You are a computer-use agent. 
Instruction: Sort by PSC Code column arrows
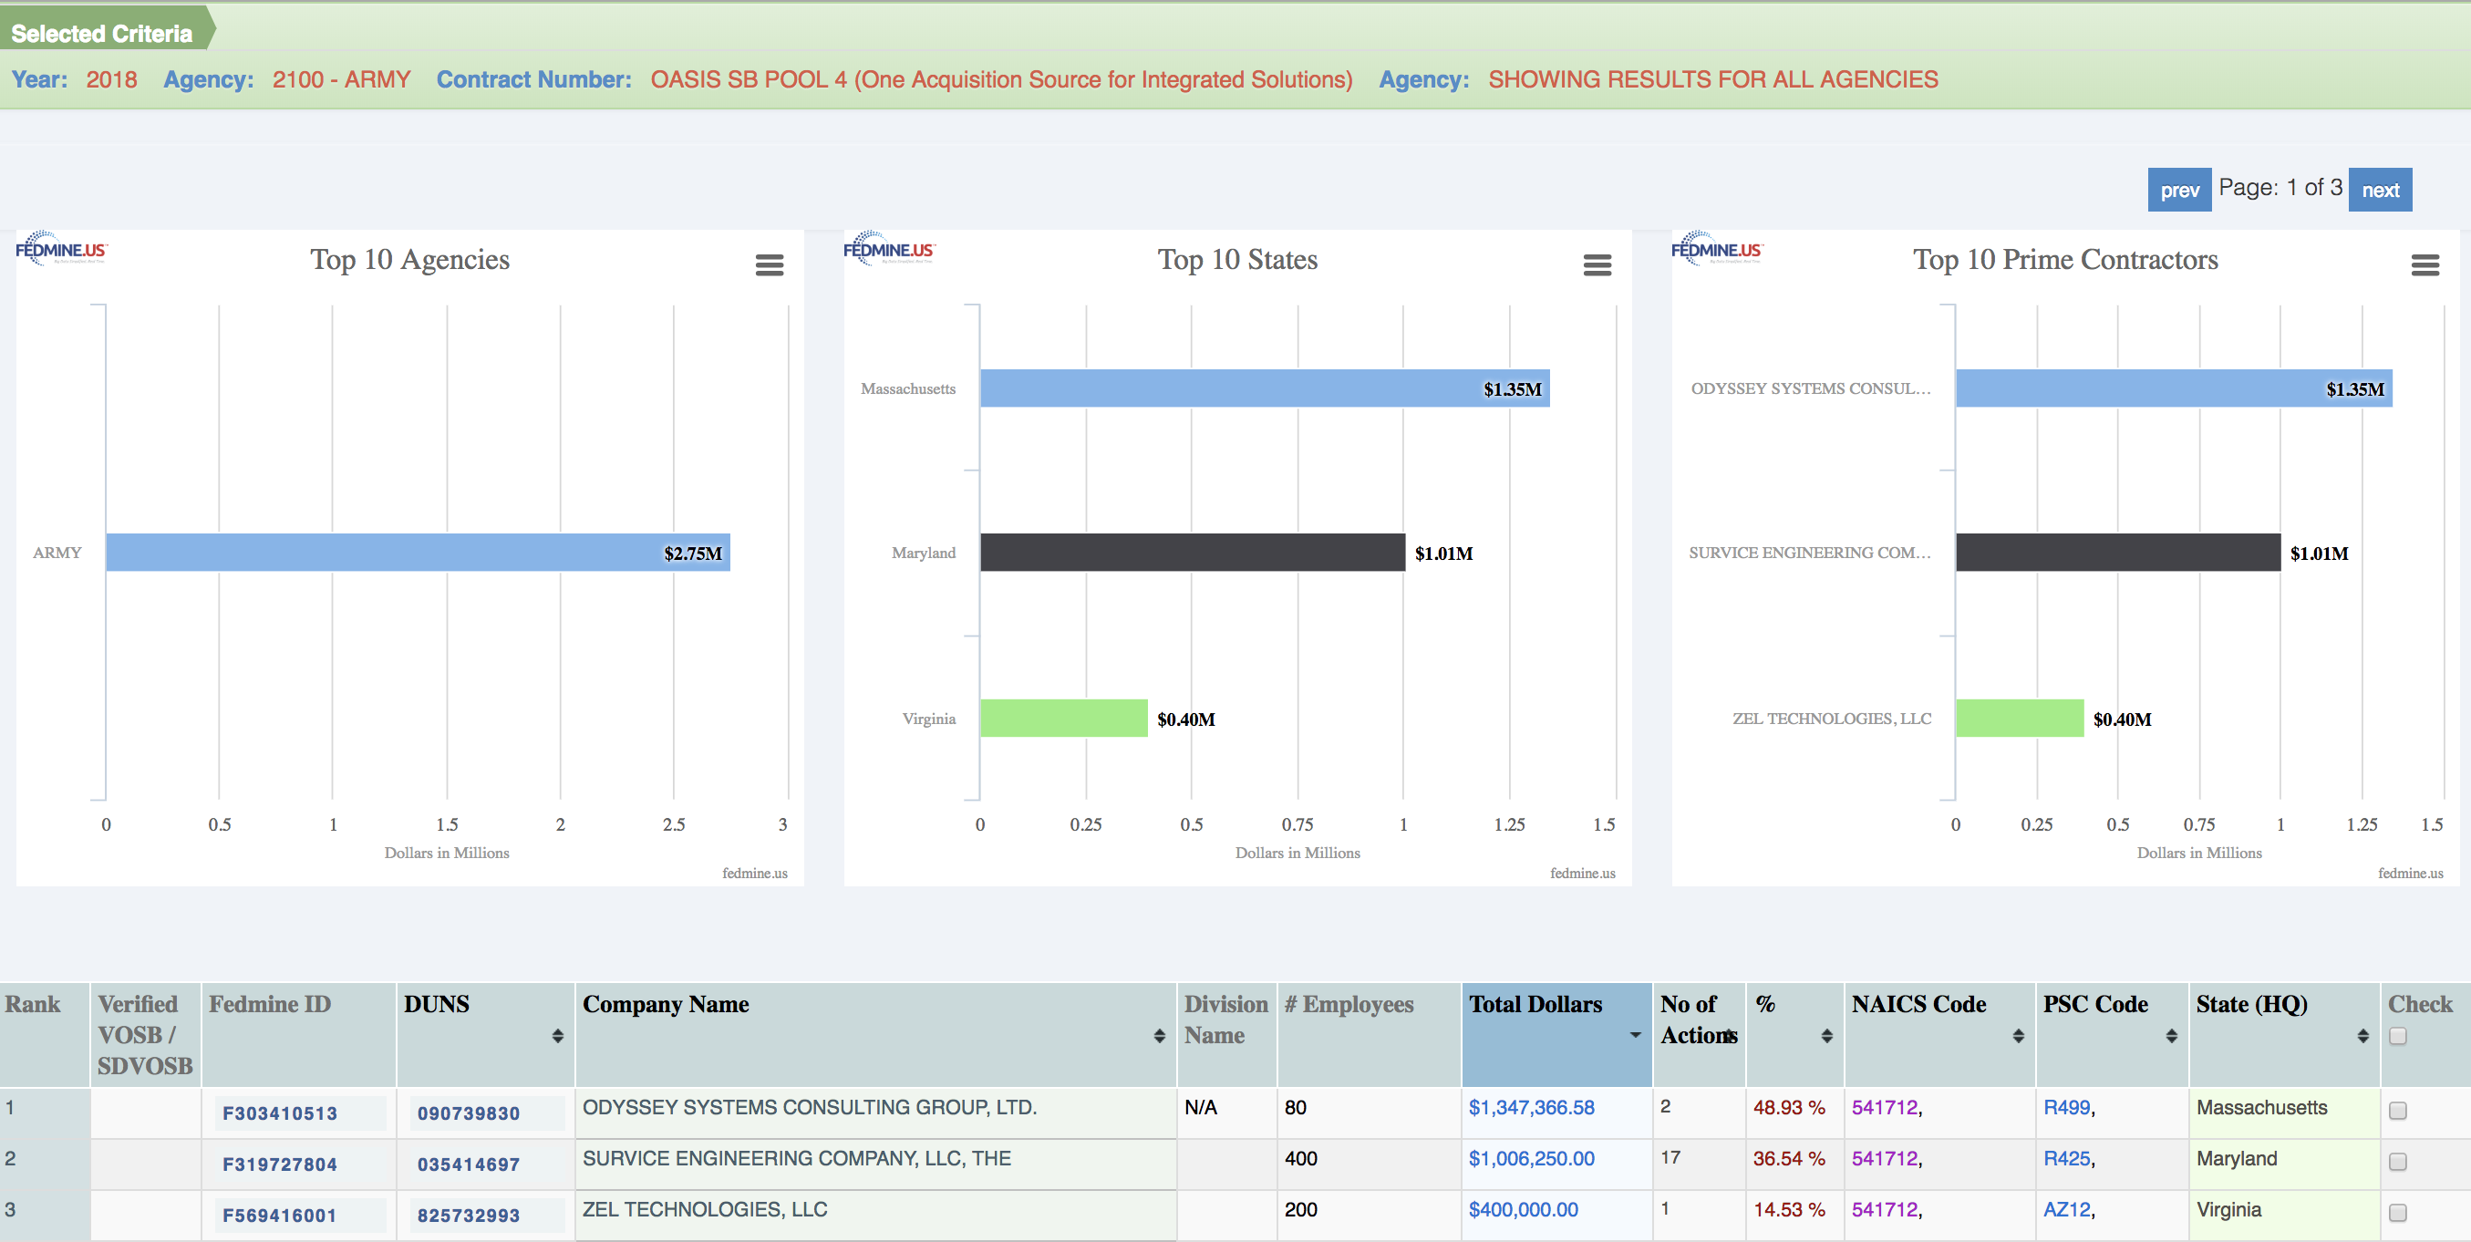(x=2172, y=1036)
